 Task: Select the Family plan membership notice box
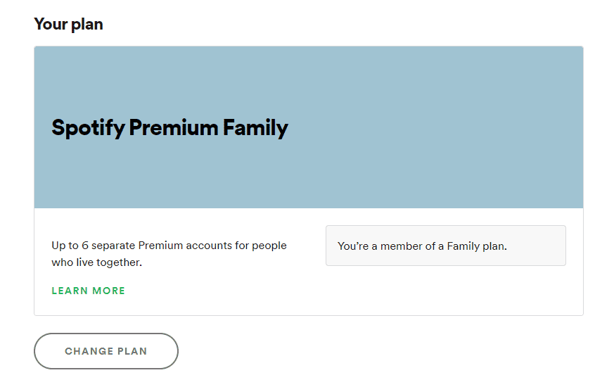click(x=445, y=246)
